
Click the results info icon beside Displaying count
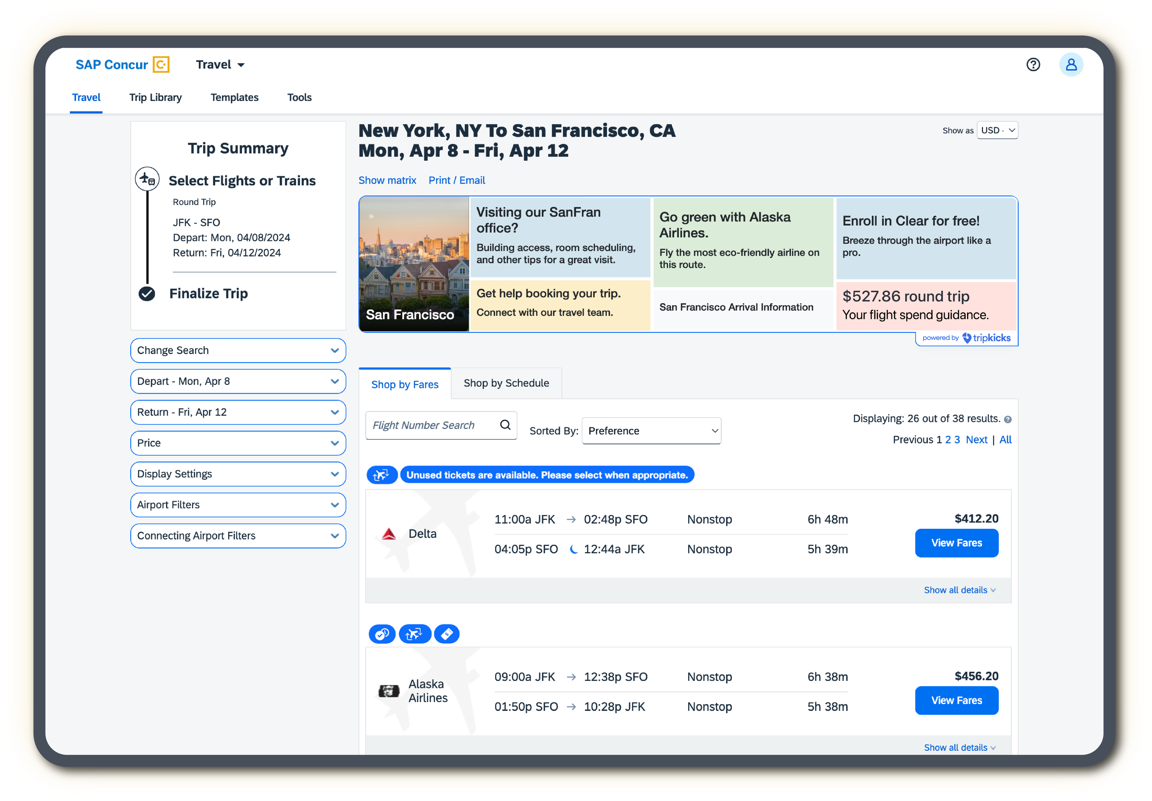(x=1007, y=419)
